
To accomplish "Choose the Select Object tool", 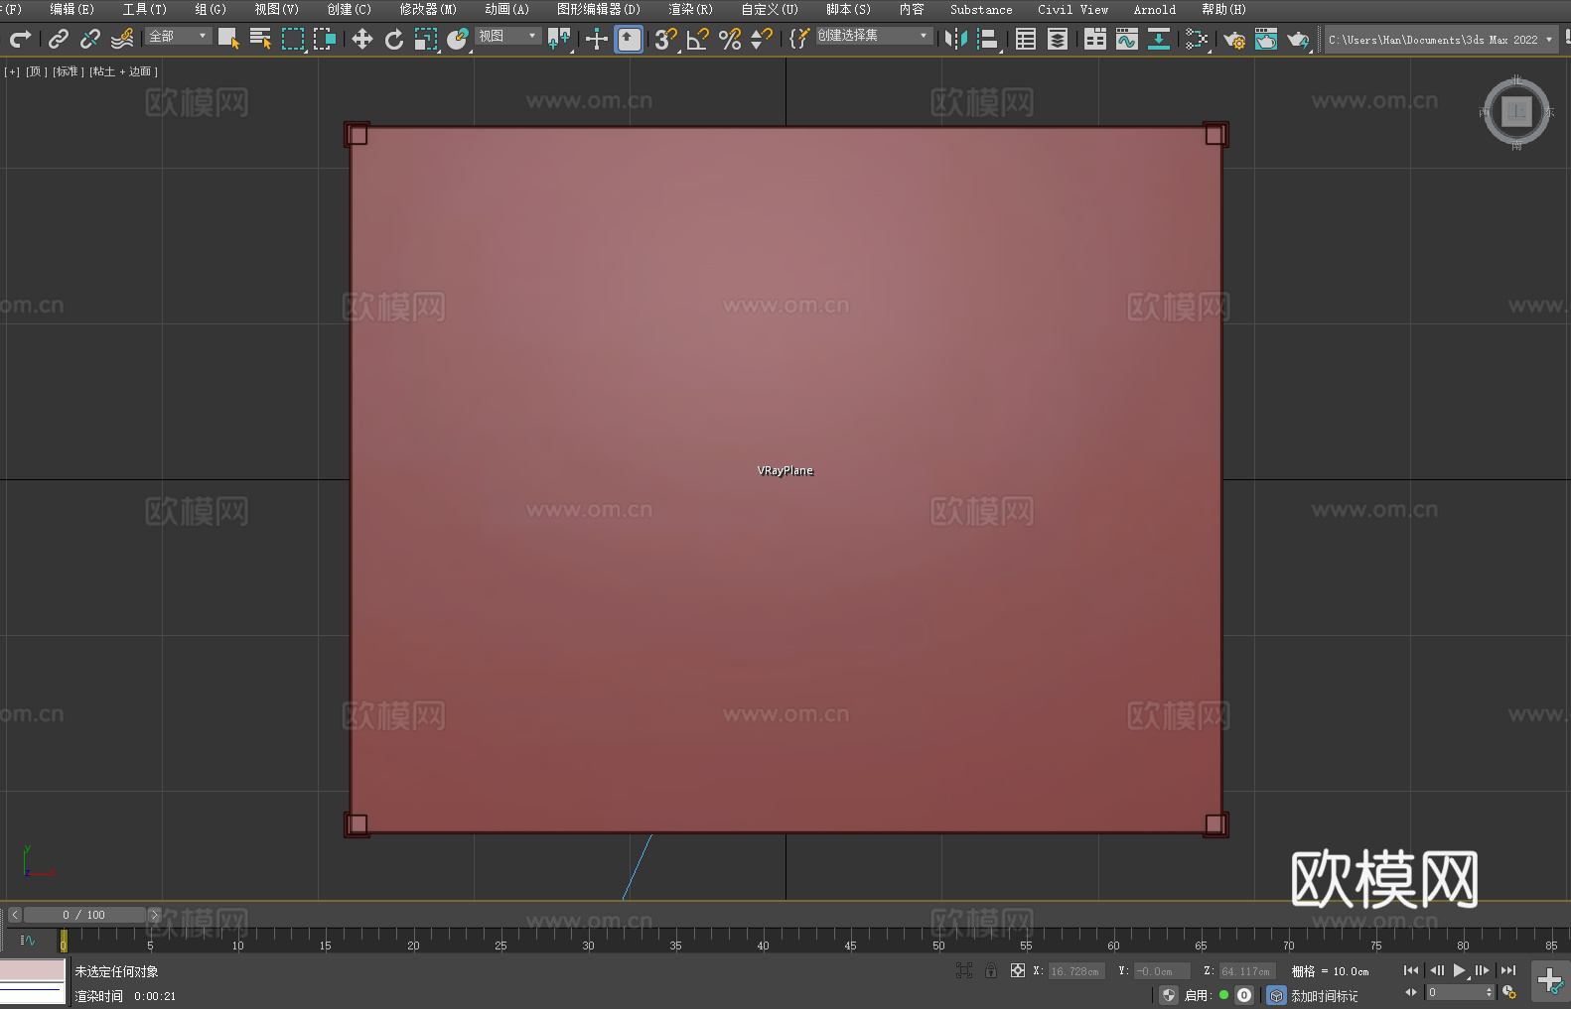I will pos(228,39).
